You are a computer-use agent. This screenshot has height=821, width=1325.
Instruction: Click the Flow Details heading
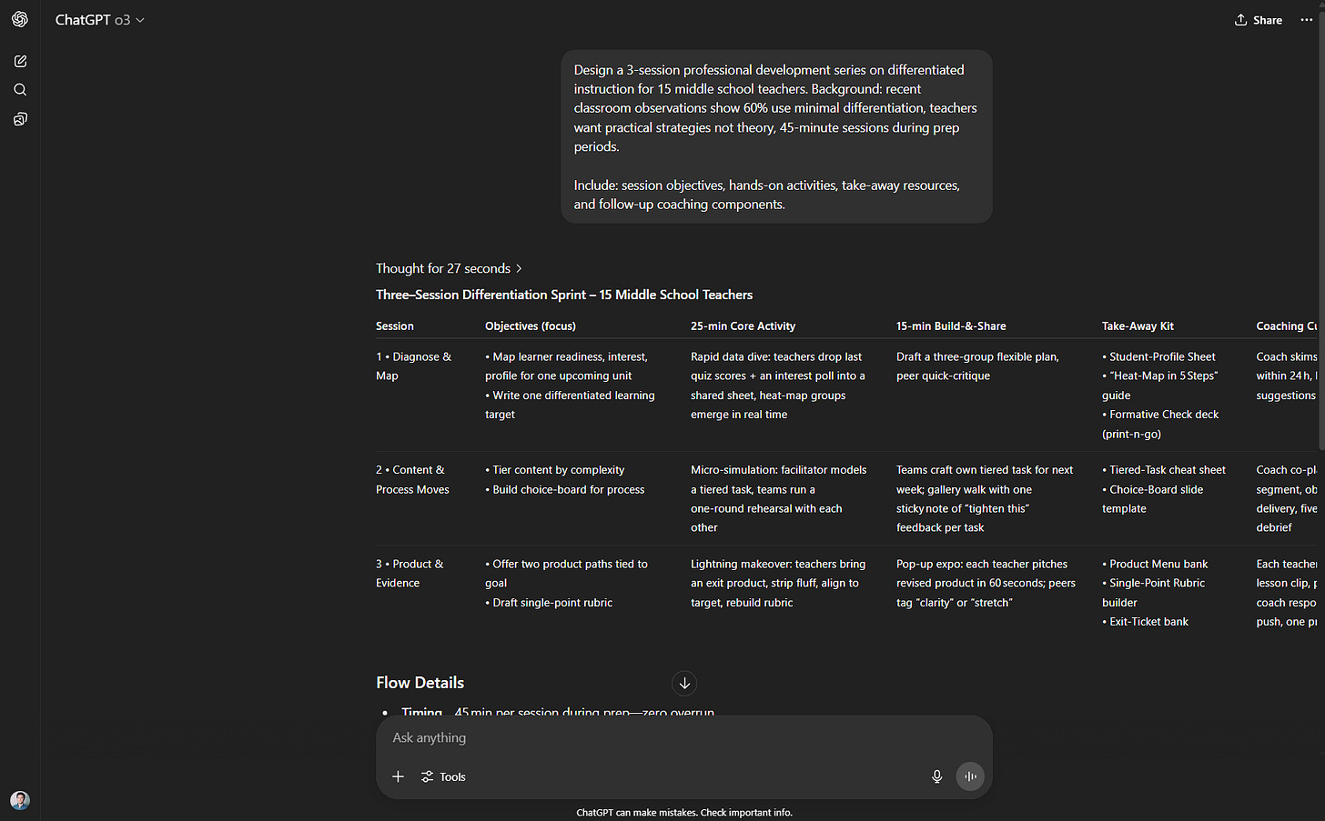pos(420,683)
